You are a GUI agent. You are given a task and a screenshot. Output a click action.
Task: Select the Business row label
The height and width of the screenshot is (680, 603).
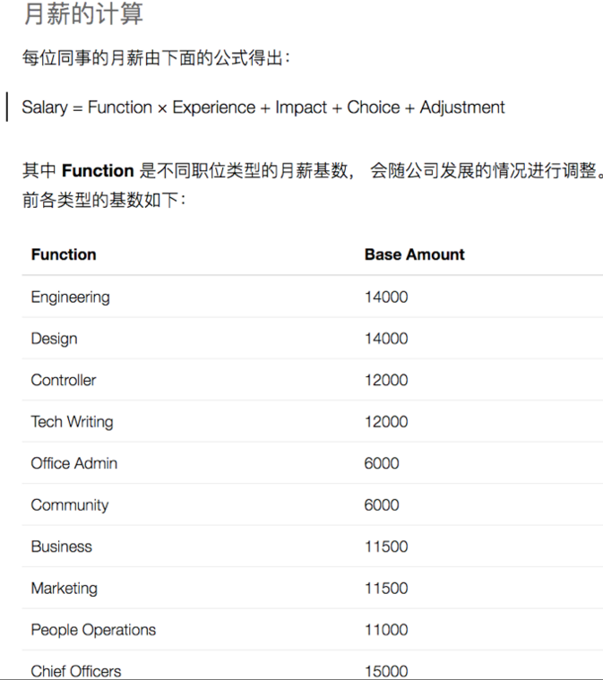62,547
